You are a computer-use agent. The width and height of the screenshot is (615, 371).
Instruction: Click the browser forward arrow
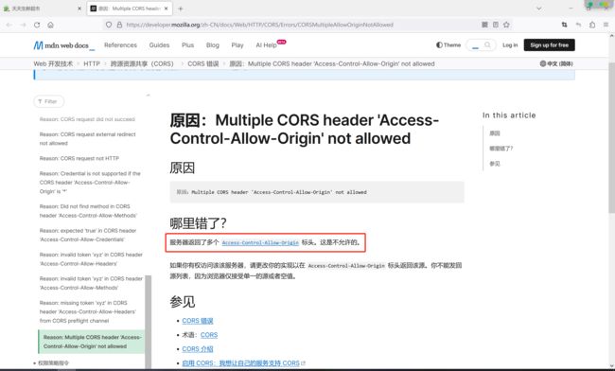[x=23, y=25]
